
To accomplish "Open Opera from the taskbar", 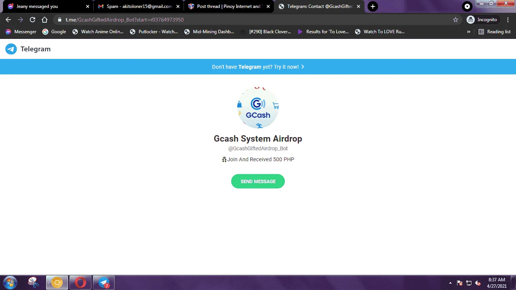I will [80, 282].
